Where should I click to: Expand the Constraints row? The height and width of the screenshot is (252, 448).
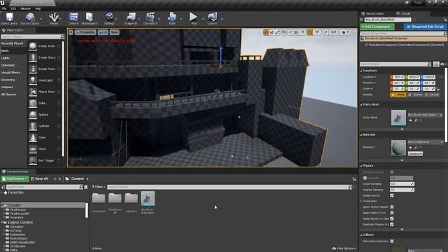pos(361,201)
